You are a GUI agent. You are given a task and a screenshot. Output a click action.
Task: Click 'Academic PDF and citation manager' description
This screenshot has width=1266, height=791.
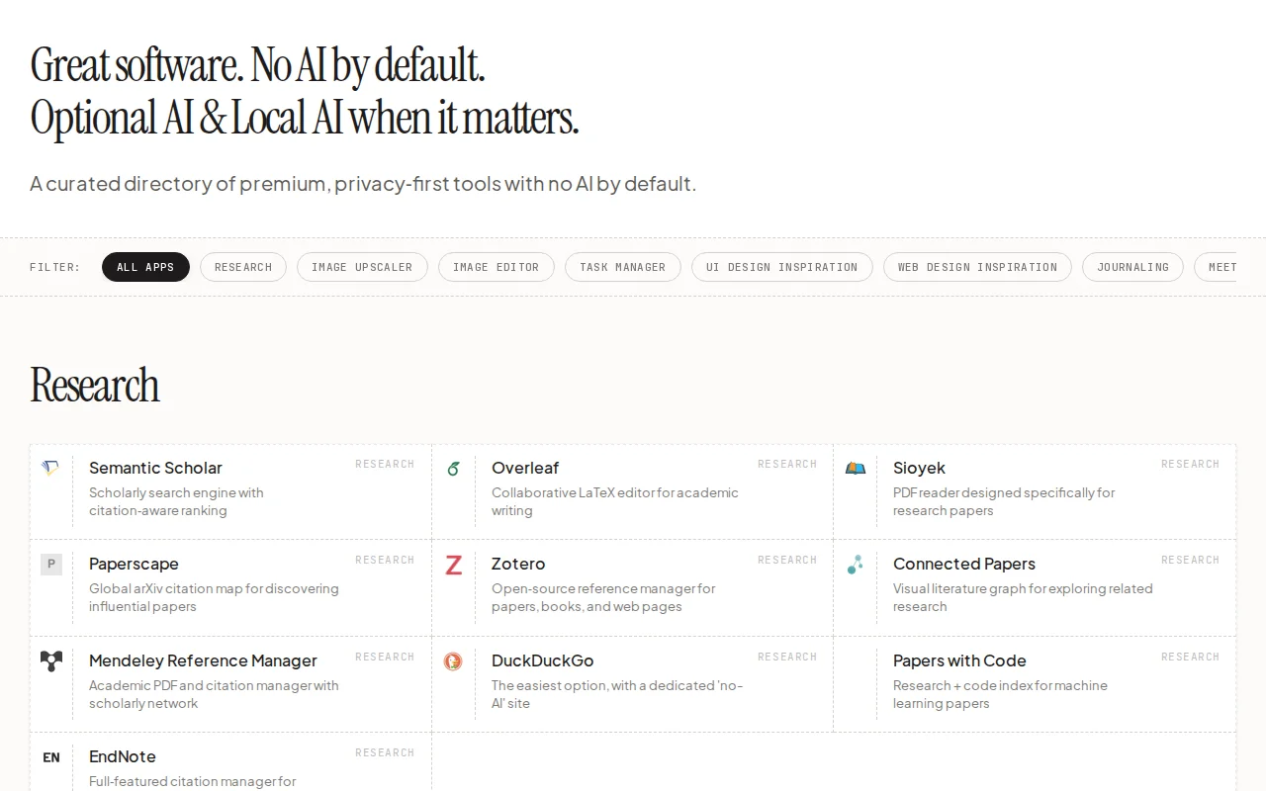(214, 694)
